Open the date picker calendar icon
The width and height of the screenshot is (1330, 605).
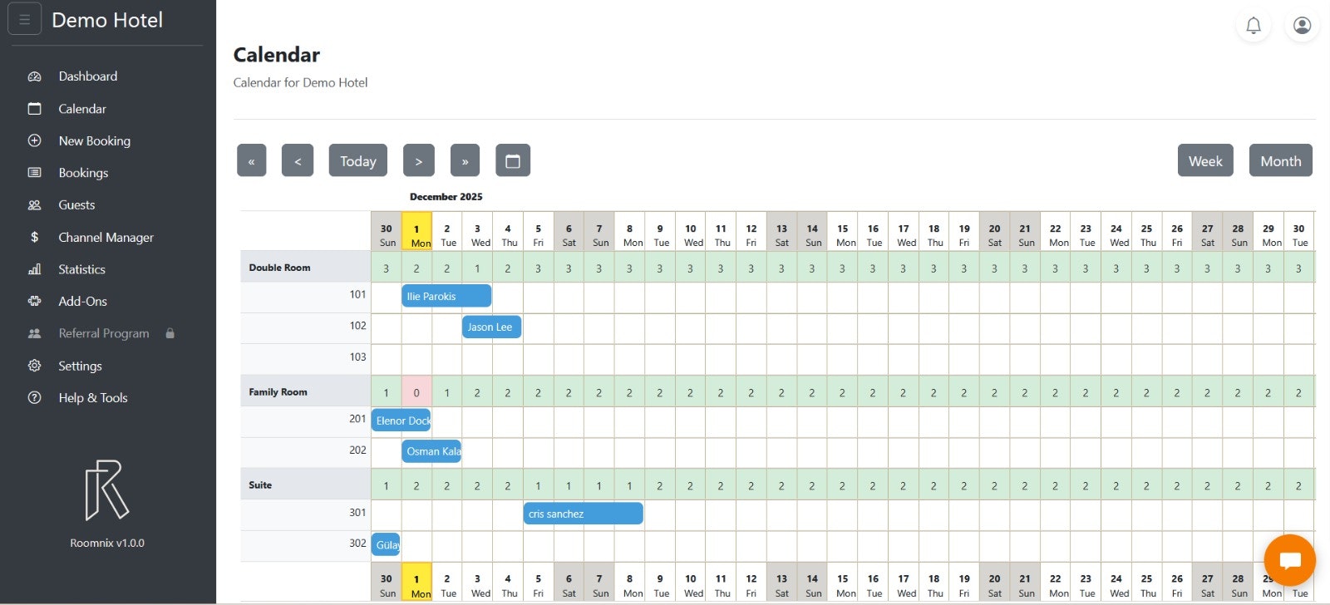(x=513, y=160)
